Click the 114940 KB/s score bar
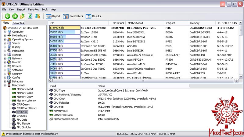The width and height of the screenshot is (244, 137). 65,27
